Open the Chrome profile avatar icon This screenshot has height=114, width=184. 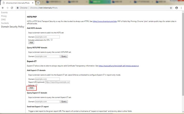176,8
